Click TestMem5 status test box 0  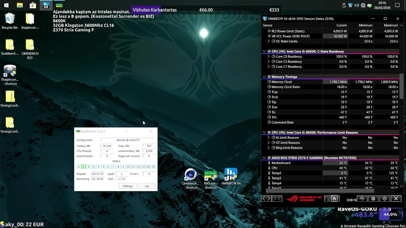click(79, 167)
